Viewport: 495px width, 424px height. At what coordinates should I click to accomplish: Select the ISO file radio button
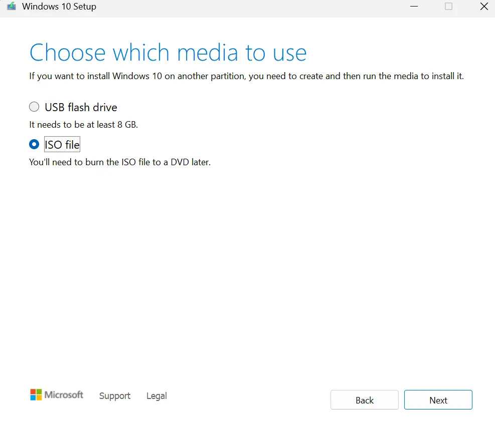pos(34,145)
